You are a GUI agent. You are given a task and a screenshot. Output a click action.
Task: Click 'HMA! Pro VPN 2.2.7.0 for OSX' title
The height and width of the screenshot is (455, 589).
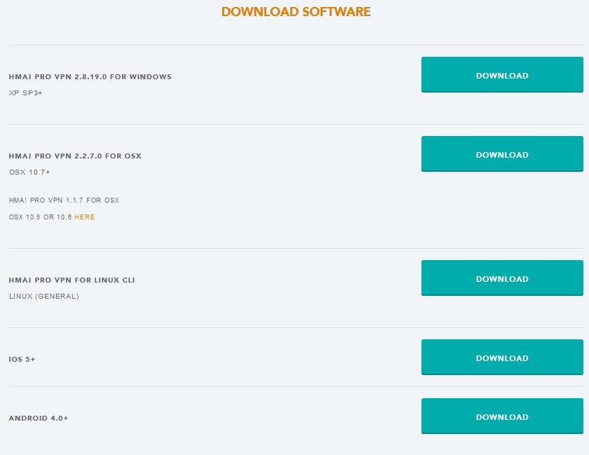click(75, 156)
